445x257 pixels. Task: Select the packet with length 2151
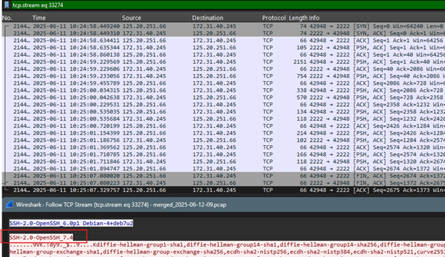pyautogui.click(x=223, y=62)
